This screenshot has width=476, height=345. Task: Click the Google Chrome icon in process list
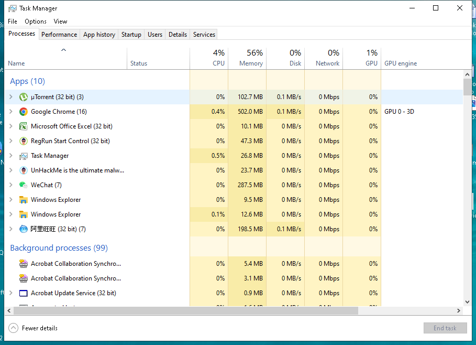pyautogui.click(x=24, y=112)
